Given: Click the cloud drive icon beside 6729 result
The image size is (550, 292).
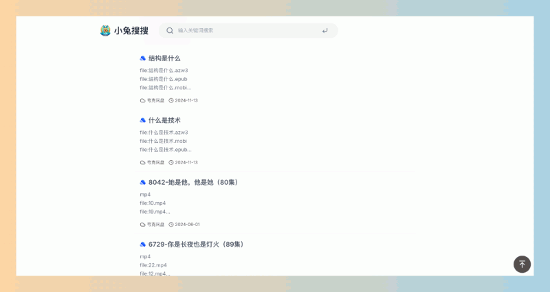Looking at the screenshot, I should pyautogui.click(x=143, y=245).
